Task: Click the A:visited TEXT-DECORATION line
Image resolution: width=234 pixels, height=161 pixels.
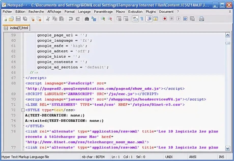Action: click(x=64, y=121)
